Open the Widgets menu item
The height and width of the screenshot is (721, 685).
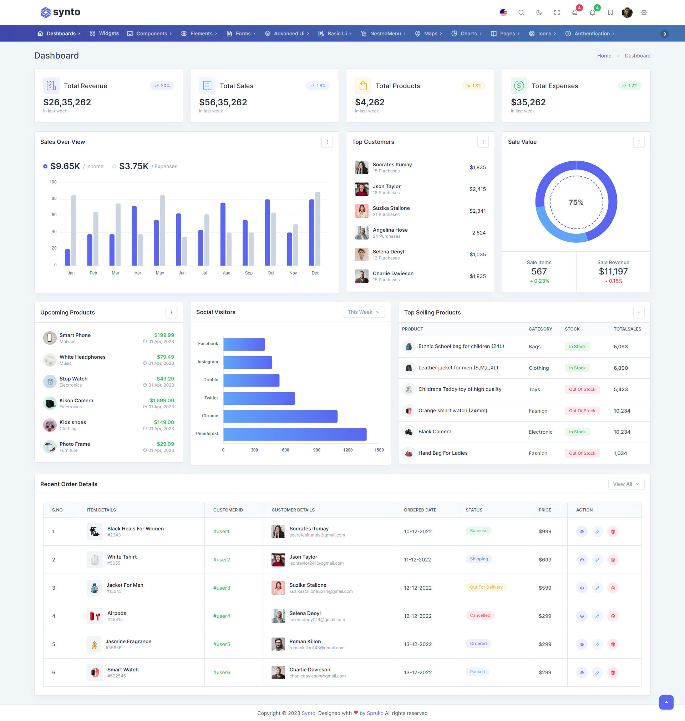(105, 33)
